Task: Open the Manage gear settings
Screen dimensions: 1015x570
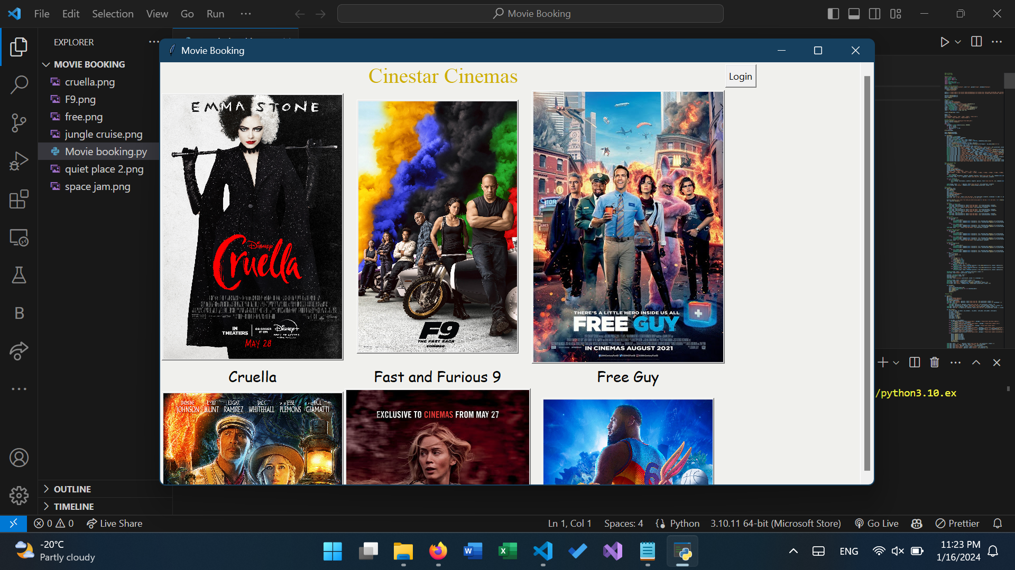Action: pos(19,495)
